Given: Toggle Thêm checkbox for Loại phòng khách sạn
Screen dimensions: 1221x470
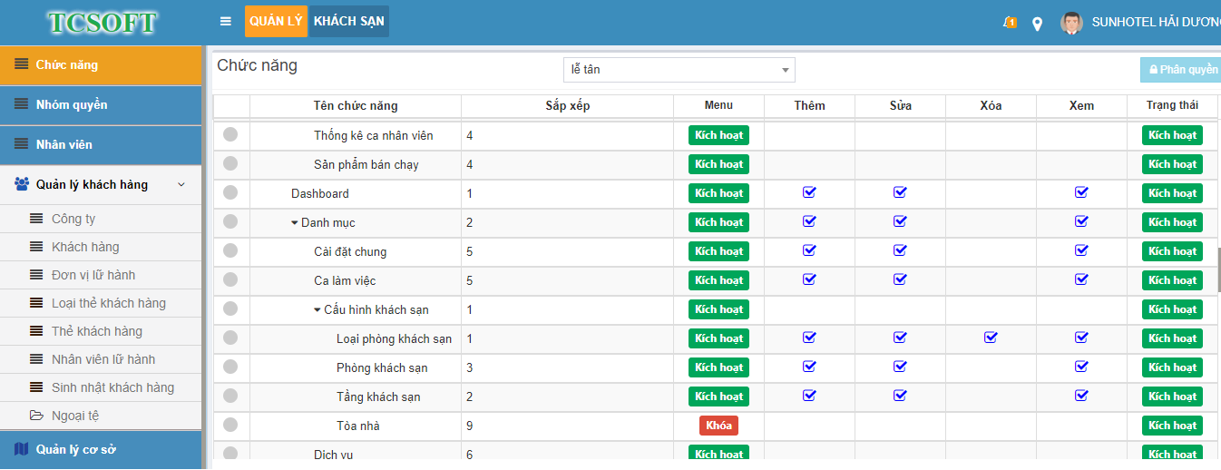Looking at the screenshot, I should [809, 338].
